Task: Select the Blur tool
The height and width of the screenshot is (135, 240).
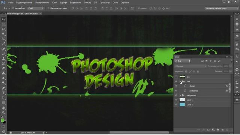Action: pyautogui.click(x=3, y=78)
